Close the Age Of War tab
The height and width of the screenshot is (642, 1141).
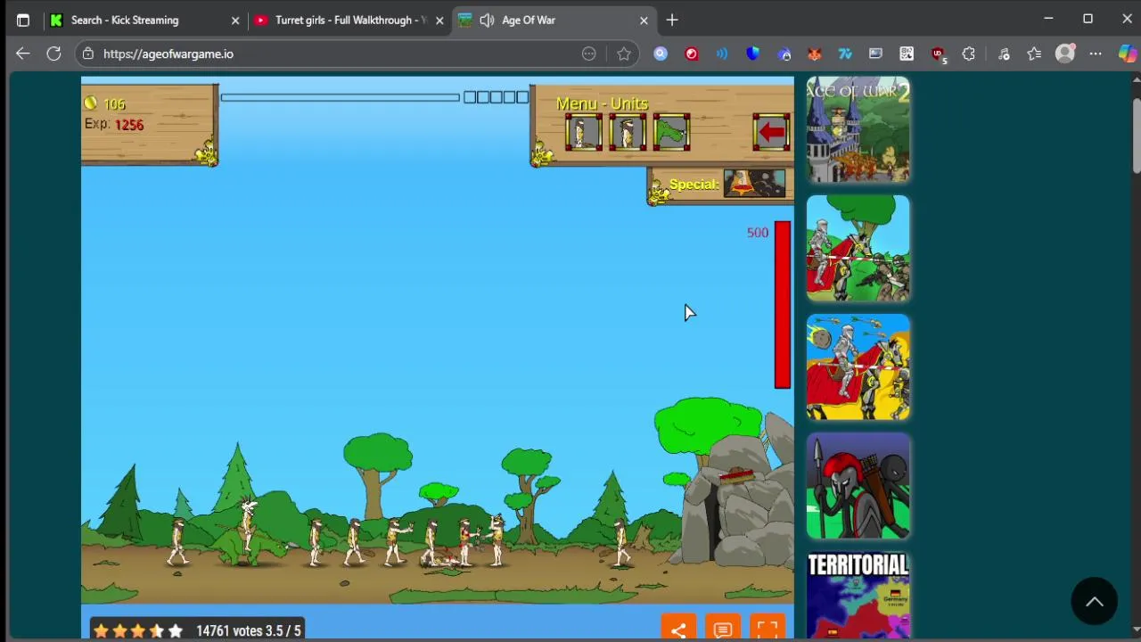click(644, 20)
